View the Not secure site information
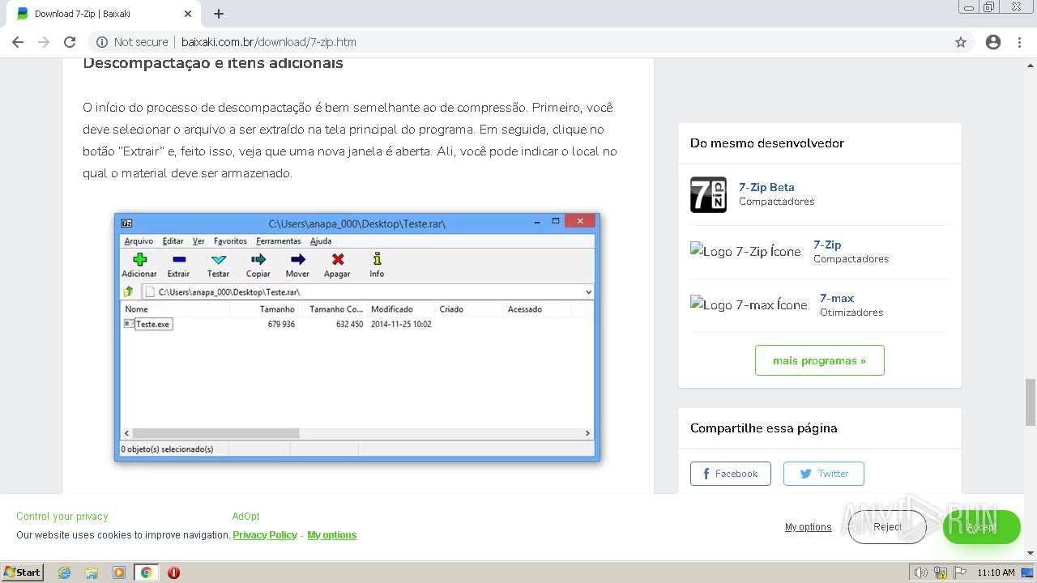 (132, 42)
